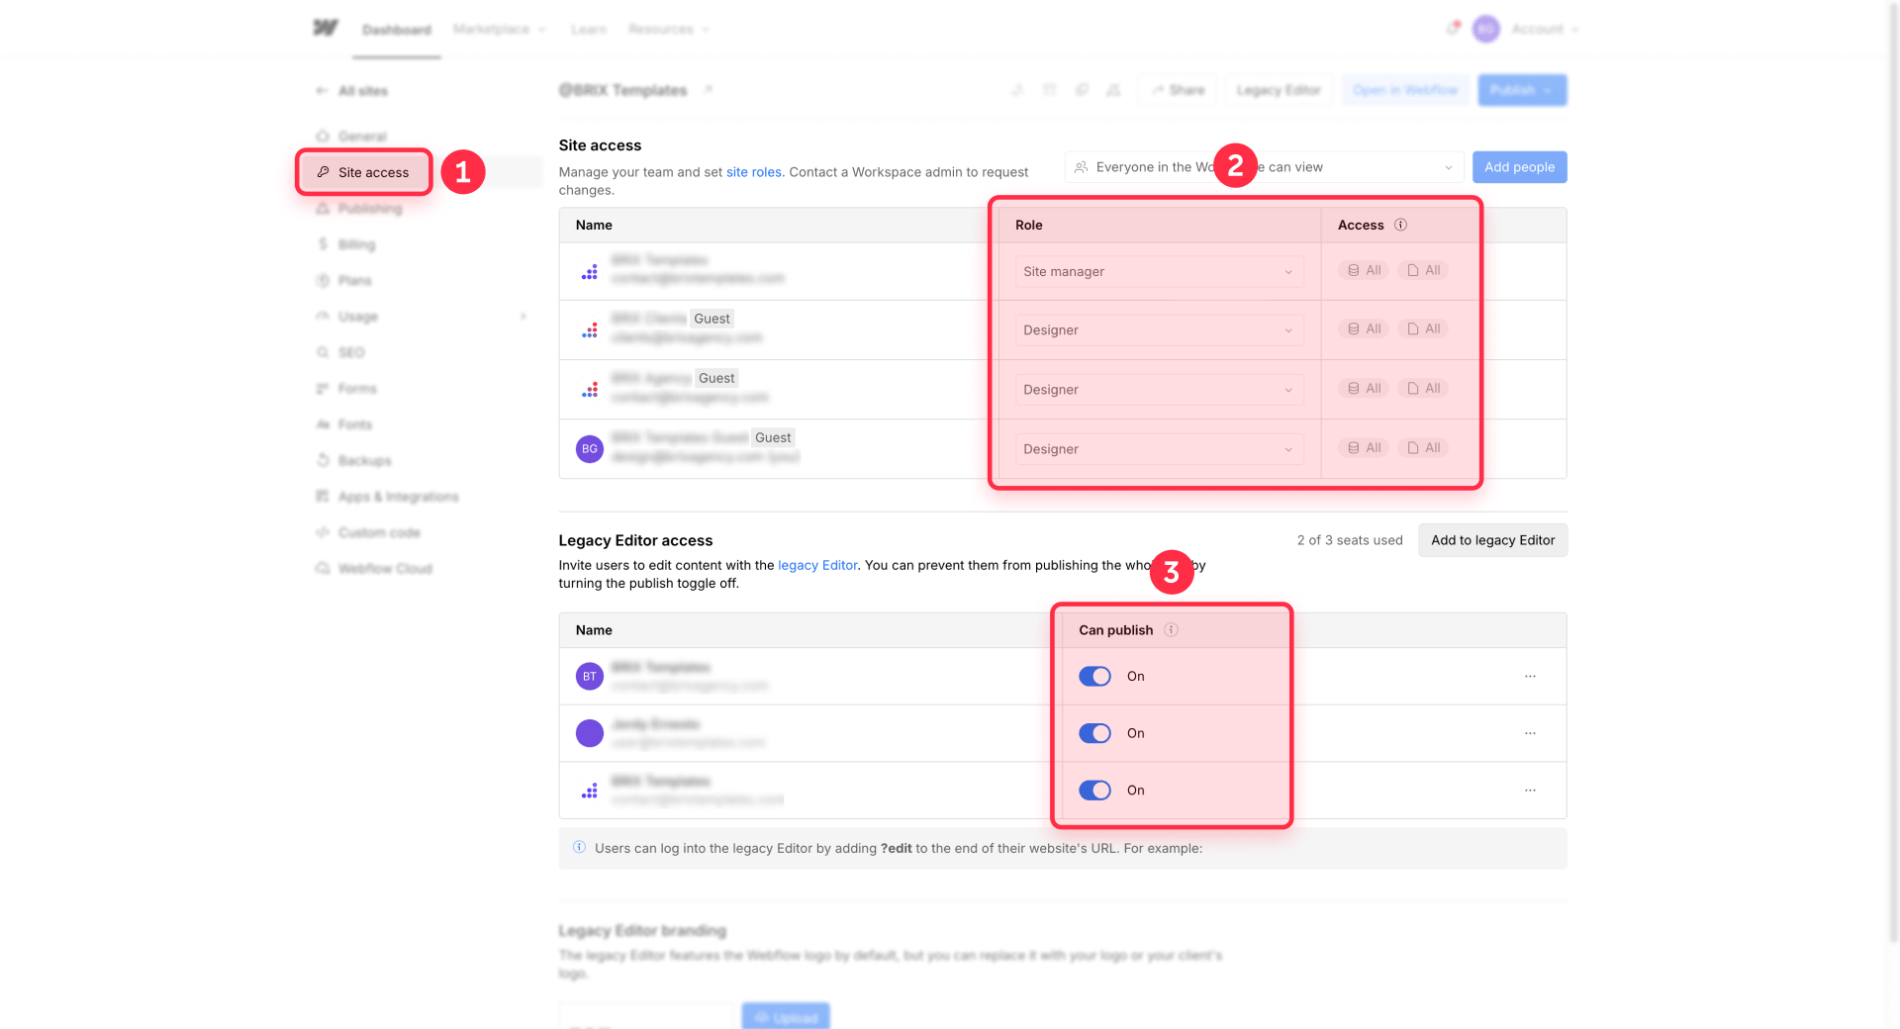1900x1029 pixels.
Task: Follow the site roles link
Action: coord(754,172)
